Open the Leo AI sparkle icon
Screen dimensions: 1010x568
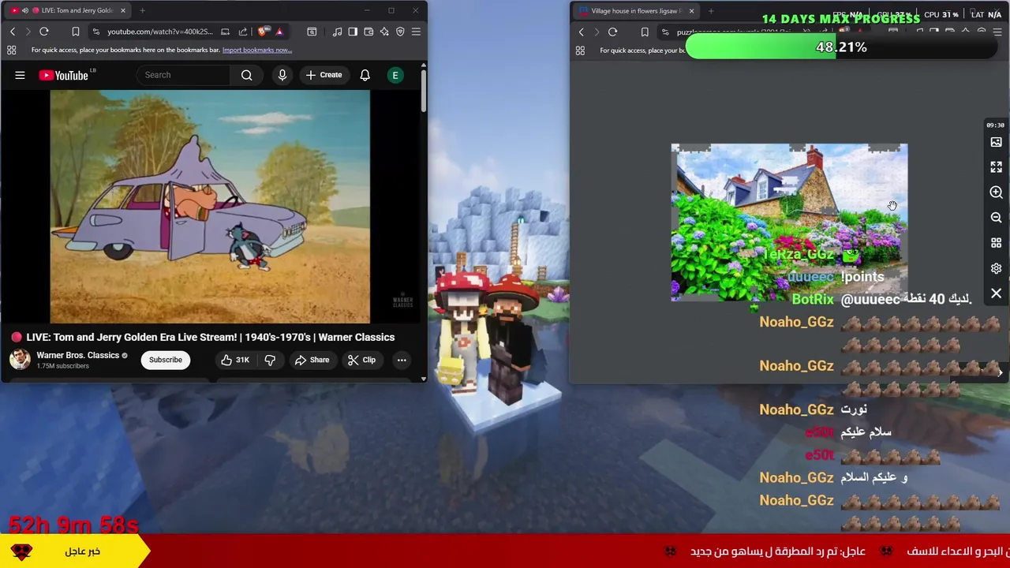tap(384, 32)
